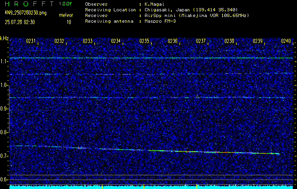This screenshot has height=189, width=297.
Task: Click the 1.1 frequency axis label
Action: click(x=3, y=61)
